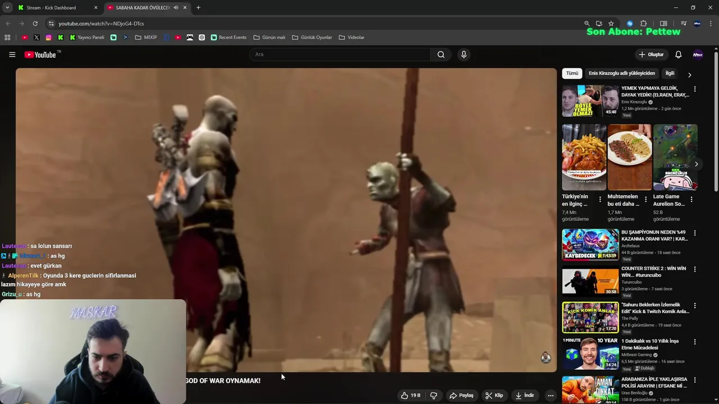The image size is (719, 404).
Task: Click the Paylaş share button
Action: pos(461,396)
